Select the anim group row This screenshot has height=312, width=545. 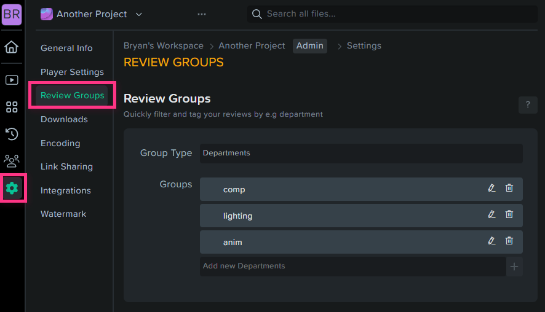(361, 242)
